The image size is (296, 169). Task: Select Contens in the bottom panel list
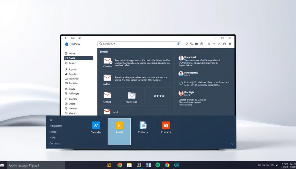coord(55,143)
